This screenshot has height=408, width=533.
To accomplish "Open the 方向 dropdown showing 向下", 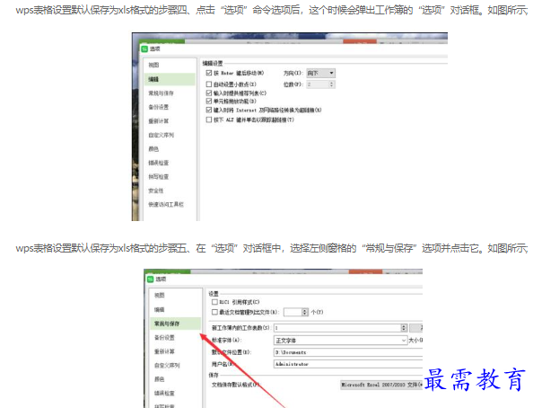I will pos(321,73).
